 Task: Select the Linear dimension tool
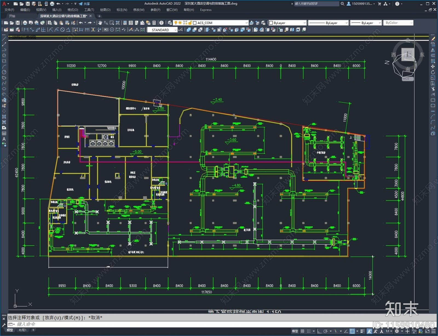[x=26, y=30]
